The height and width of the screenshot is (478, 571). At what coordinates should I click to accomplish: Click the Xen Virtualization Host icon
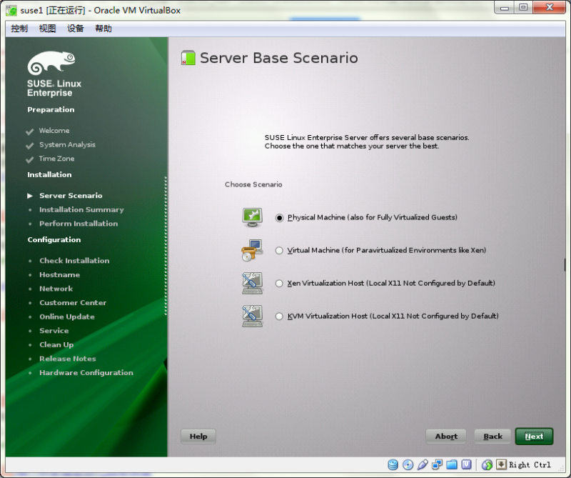point(252,282)
